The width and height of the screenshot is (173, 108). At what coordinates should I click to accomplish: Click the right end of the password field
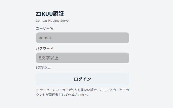pyautogui.click(x=126, y=58)
